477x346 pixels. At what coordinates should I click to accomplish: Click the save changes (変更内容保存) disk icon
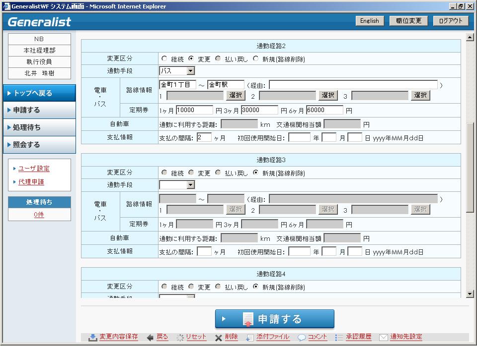[93, 338]
